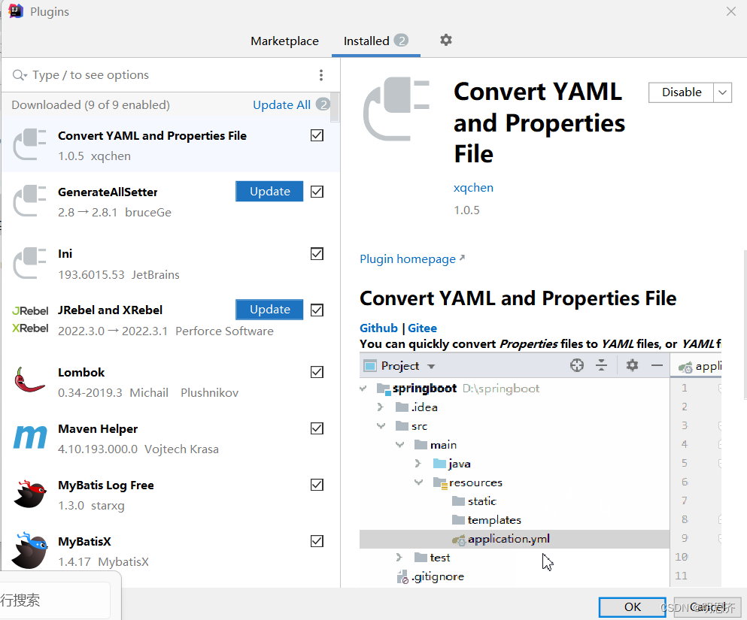Open the Disable button dropdown arrow
Image resolution: width=747 pixels, height=620 pixels.
722,92
